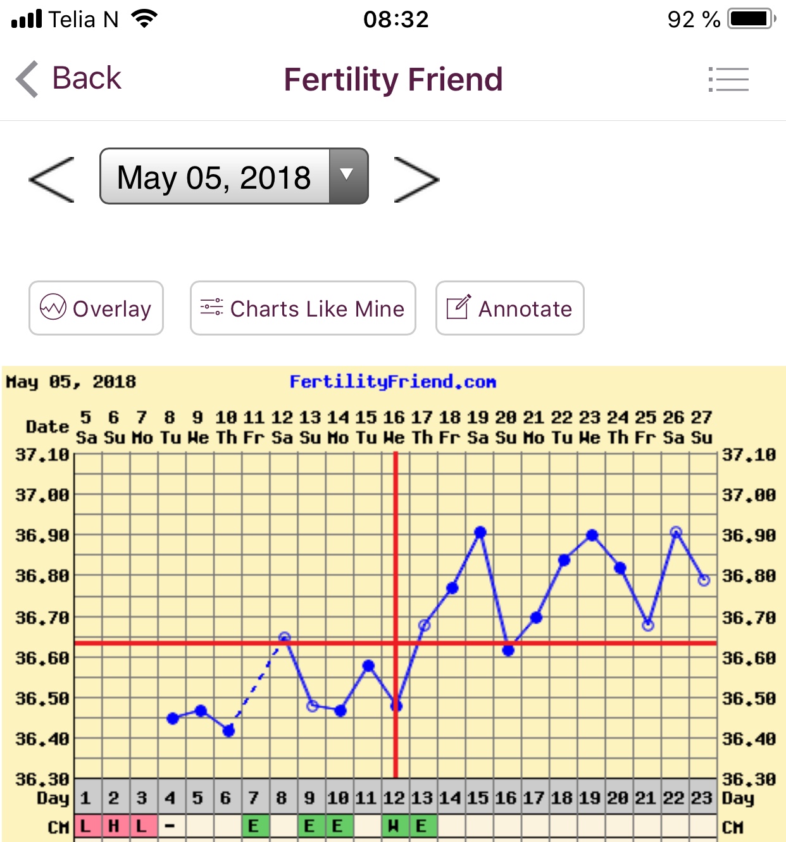Tap the battery status icon
The height and width of the screenshot is (842, 786).
751,19
